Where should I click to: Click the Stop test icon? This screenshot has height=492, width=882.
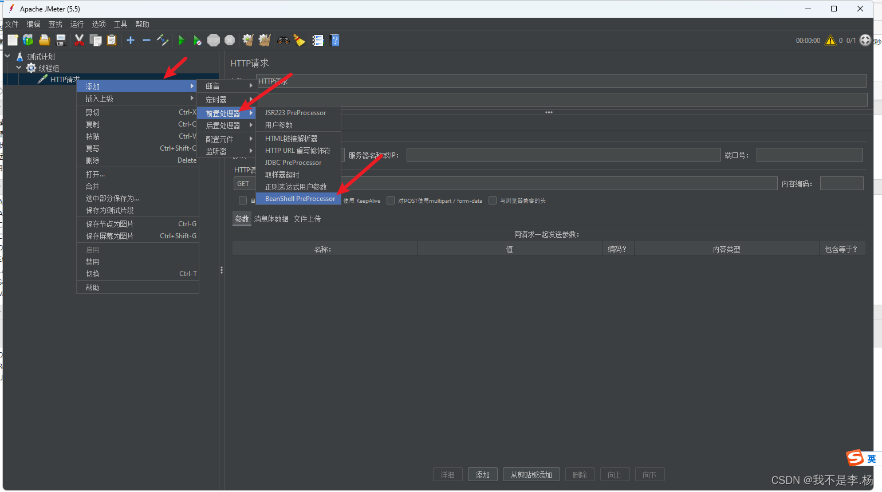pos(214,40)
